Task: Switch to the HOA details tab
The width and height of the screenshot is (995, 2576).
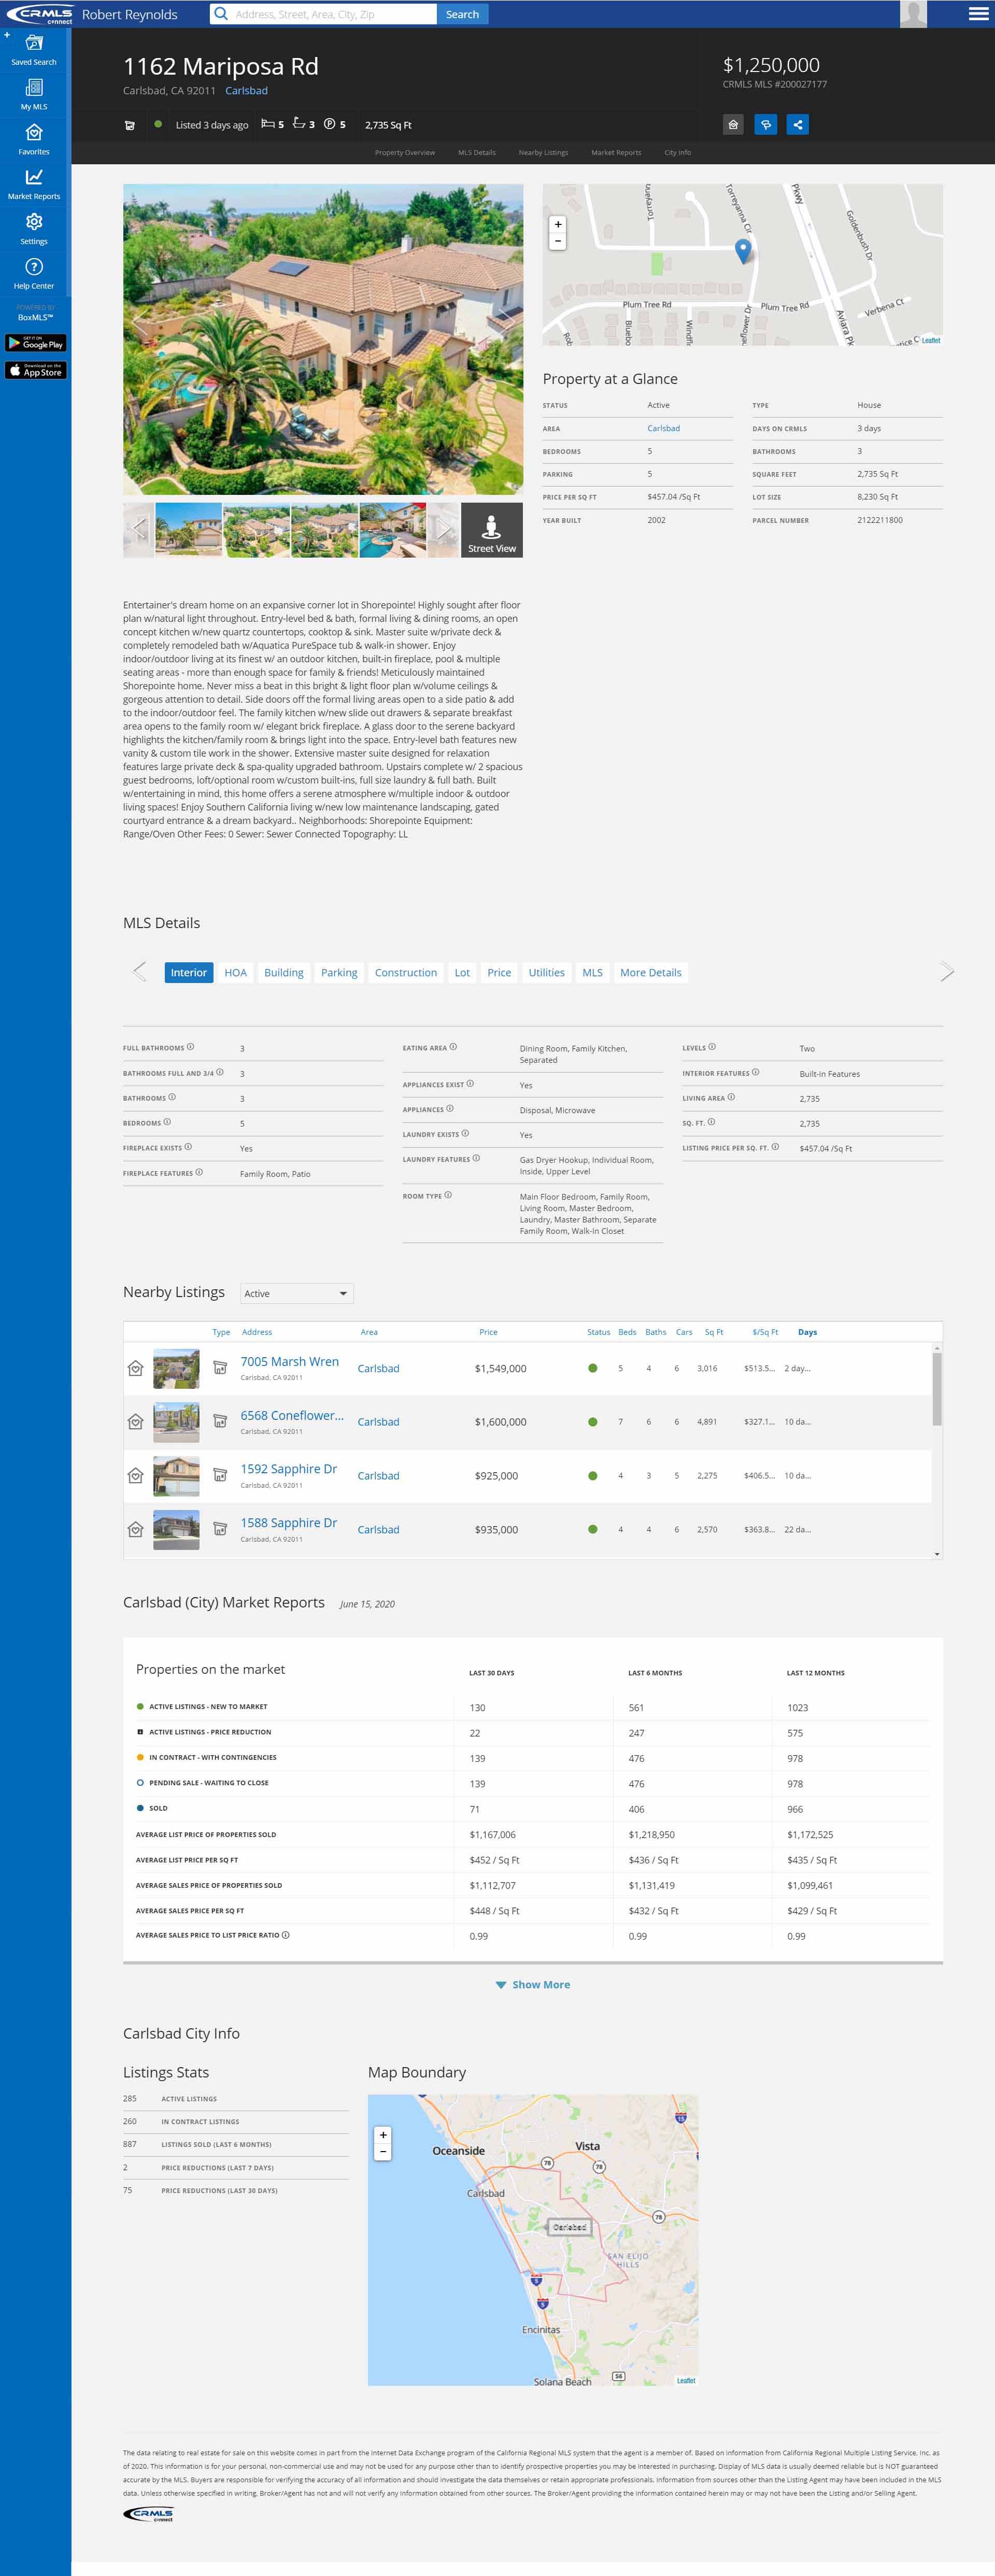Action: pos(235,972)
